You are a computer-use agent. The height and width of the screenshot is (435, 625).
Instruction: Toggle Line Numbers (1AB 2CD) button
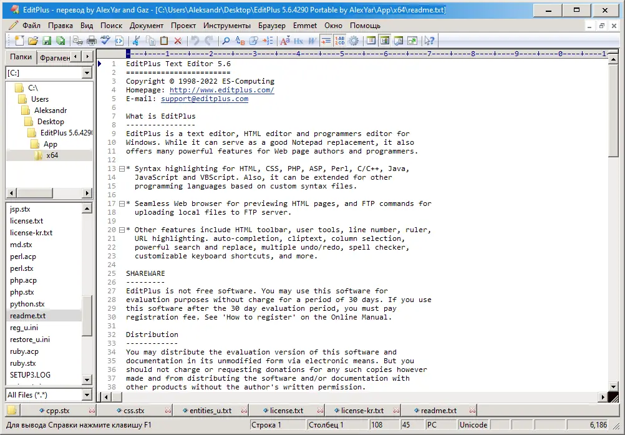tap(339, 41)
